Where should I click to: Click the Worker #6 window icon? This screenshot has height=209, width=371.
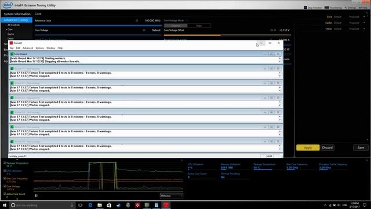click(x=12, y=142)
